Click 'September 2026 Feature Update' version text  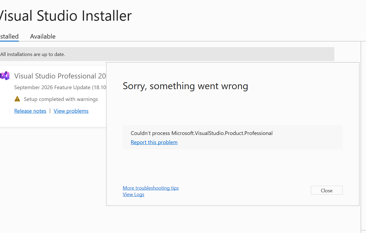tap(60, 88)
